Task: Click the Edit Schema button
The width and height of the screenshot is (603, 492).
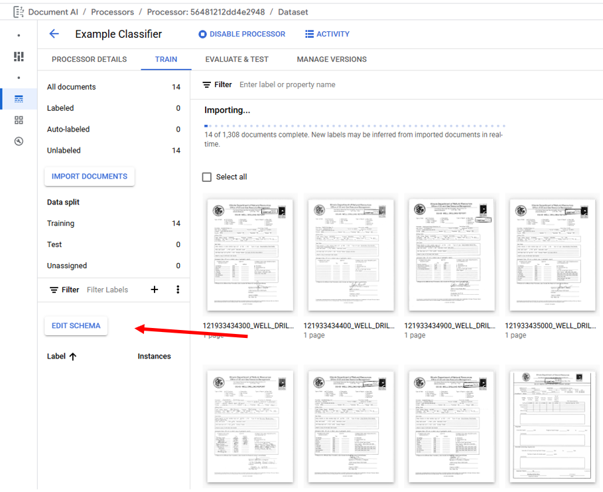Action: point(76,326)
